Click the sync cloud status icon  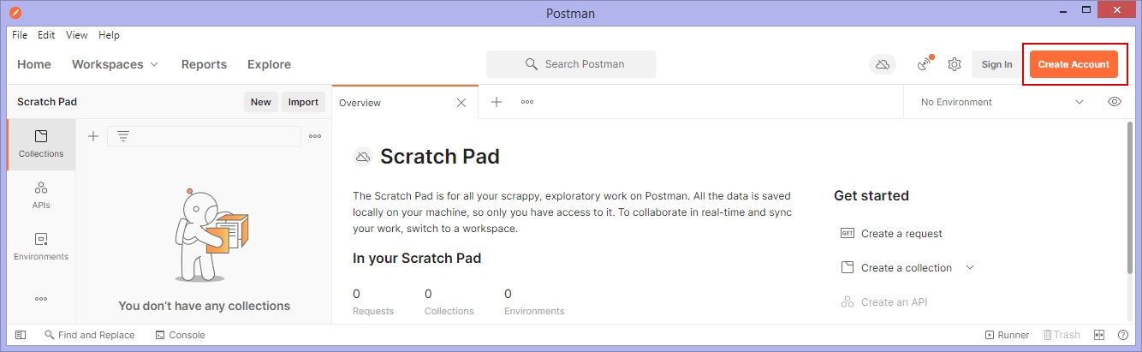(882, 64)
